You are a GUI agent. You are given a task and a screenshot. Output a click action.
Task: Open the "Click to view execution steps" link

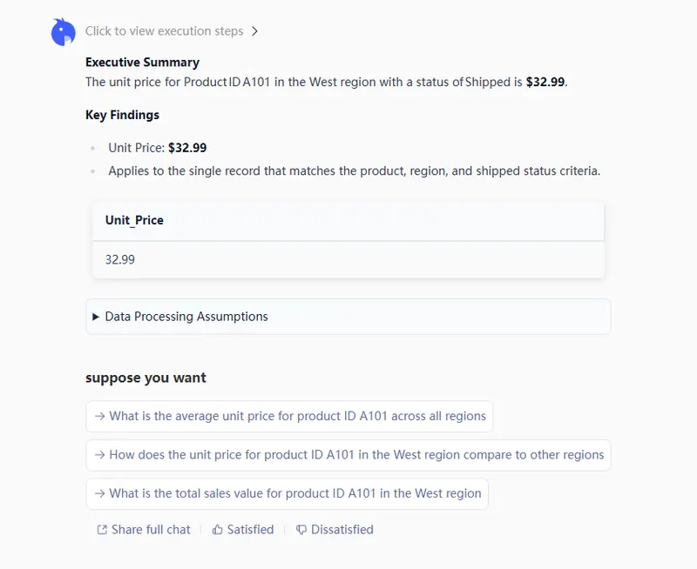[x=164, y=31]
